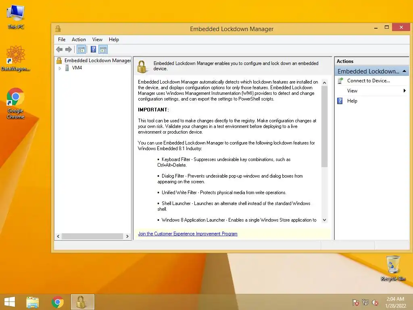This screenshot has height=310, width=413.
Task: Click the Unified Write Filter bullet text
Action: [222, 193]
